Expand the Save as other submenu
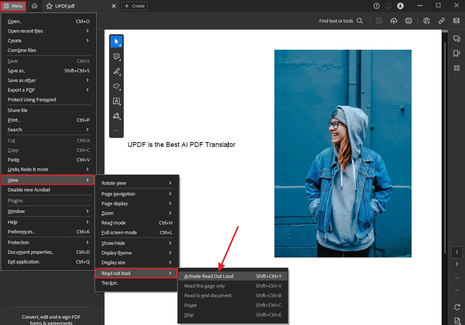 (22, 80)
